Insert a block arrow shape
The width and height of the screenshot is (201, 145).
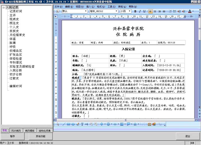pos(115,124)
